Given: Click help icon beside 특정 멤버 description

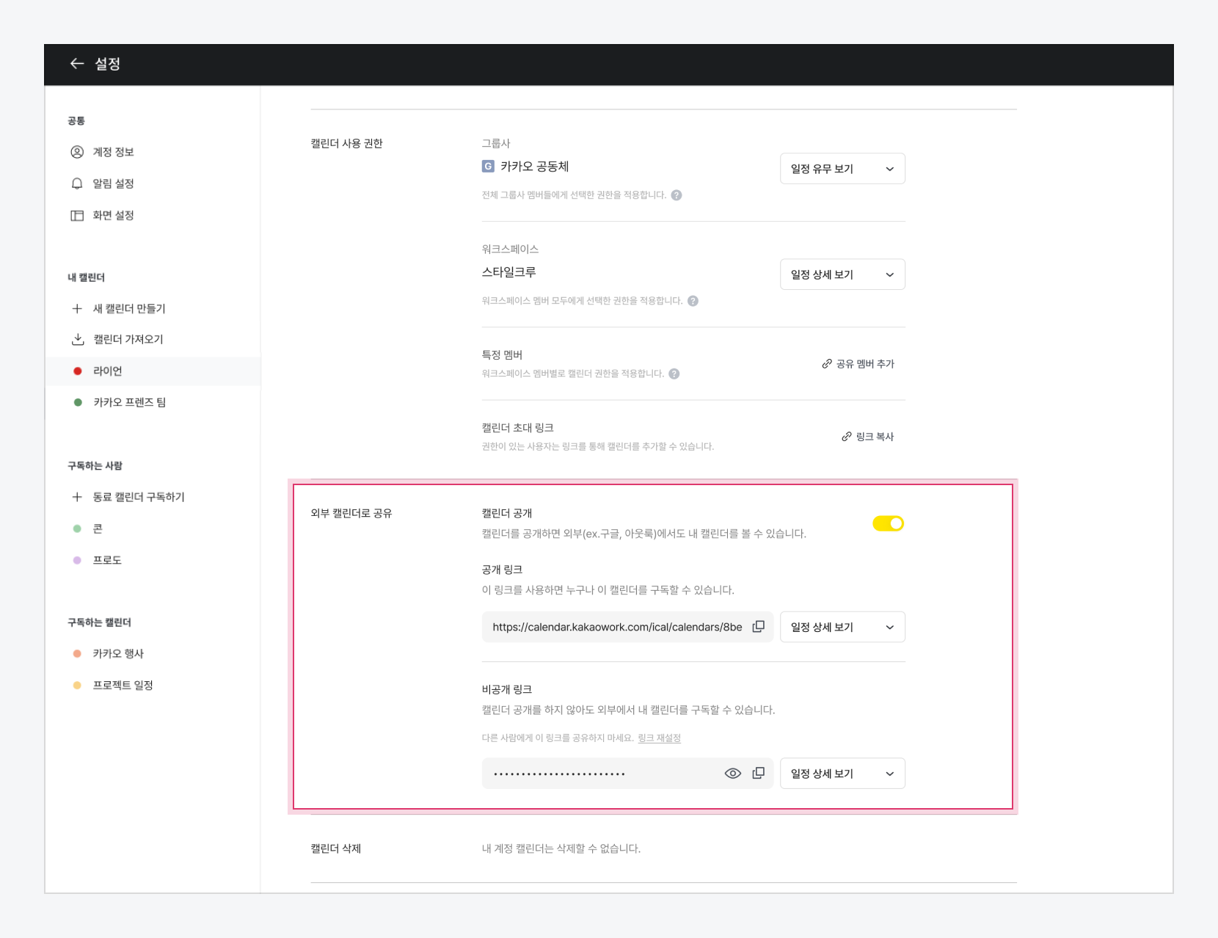Looking at the screenshot, I should (674, 374).
